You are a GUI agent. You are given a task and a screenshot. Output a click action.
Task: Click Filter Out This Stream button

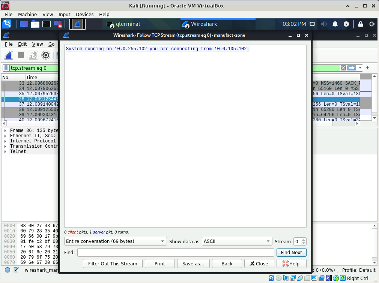(x=113, y=264)
